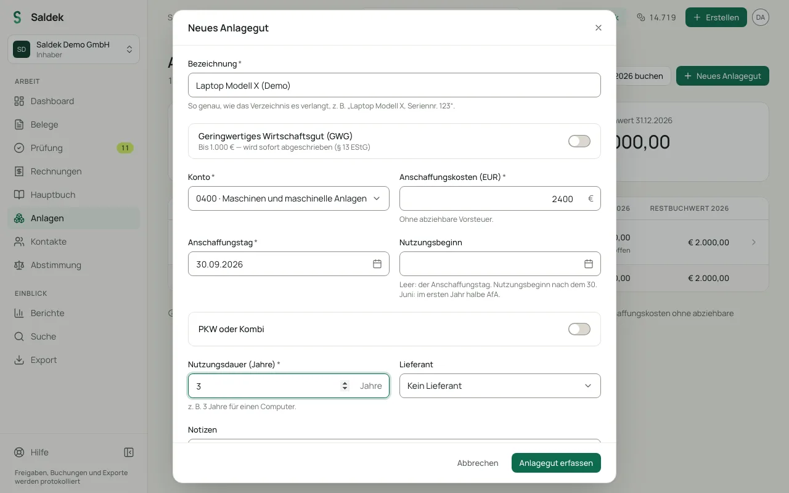The height and width of the screenshot is (493, 789).
Task: Click the 14.719 counter in the header
Action: click(x=656, y=17)
